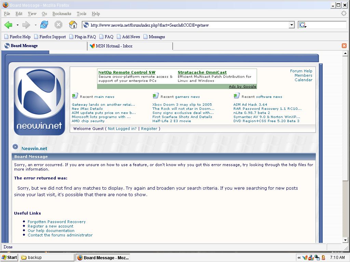Open the Forum Help link
The height and width of the screenshot is (262, 350).
[301, 71]
